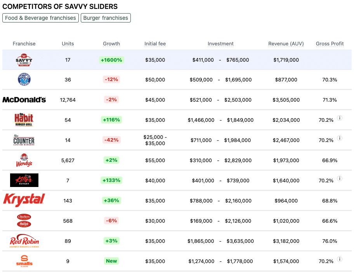354x277 pixels.
Task: Click the -12% growth badge
Action: [111, 80]
